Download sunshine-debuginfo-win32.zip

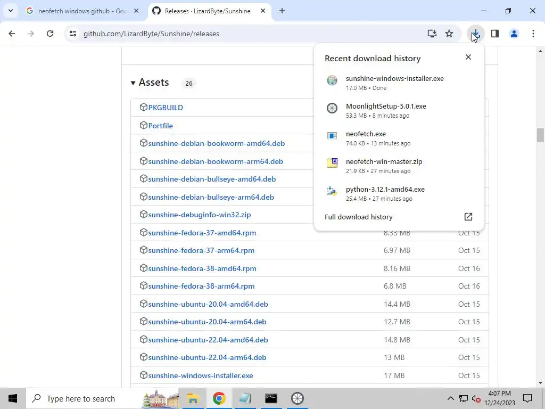point(199,215)
